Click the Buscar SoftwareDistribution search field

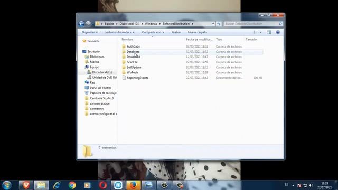click(x=251, y=24)
